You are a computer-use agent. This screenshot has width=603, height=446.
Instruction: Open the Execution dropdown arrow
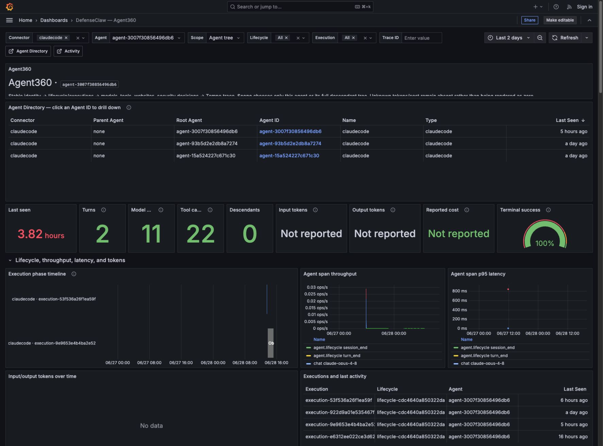pos(371,38)
